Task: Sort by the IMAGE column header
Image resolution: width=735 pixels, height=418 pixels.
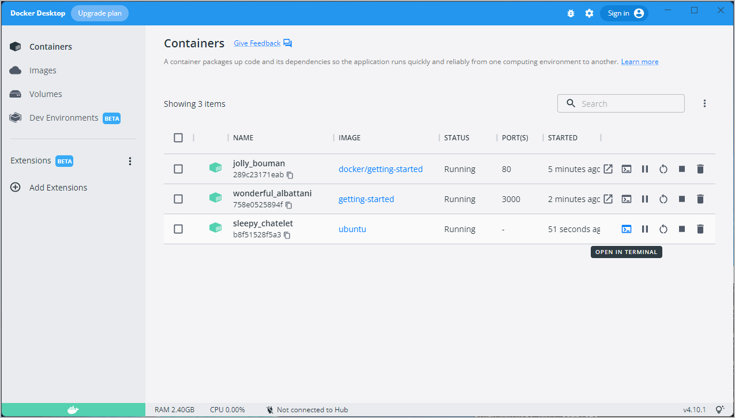Action: point(350,138)
